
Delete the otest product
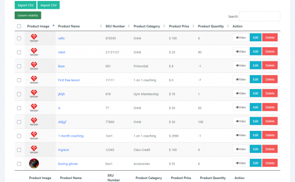[270, 51]
